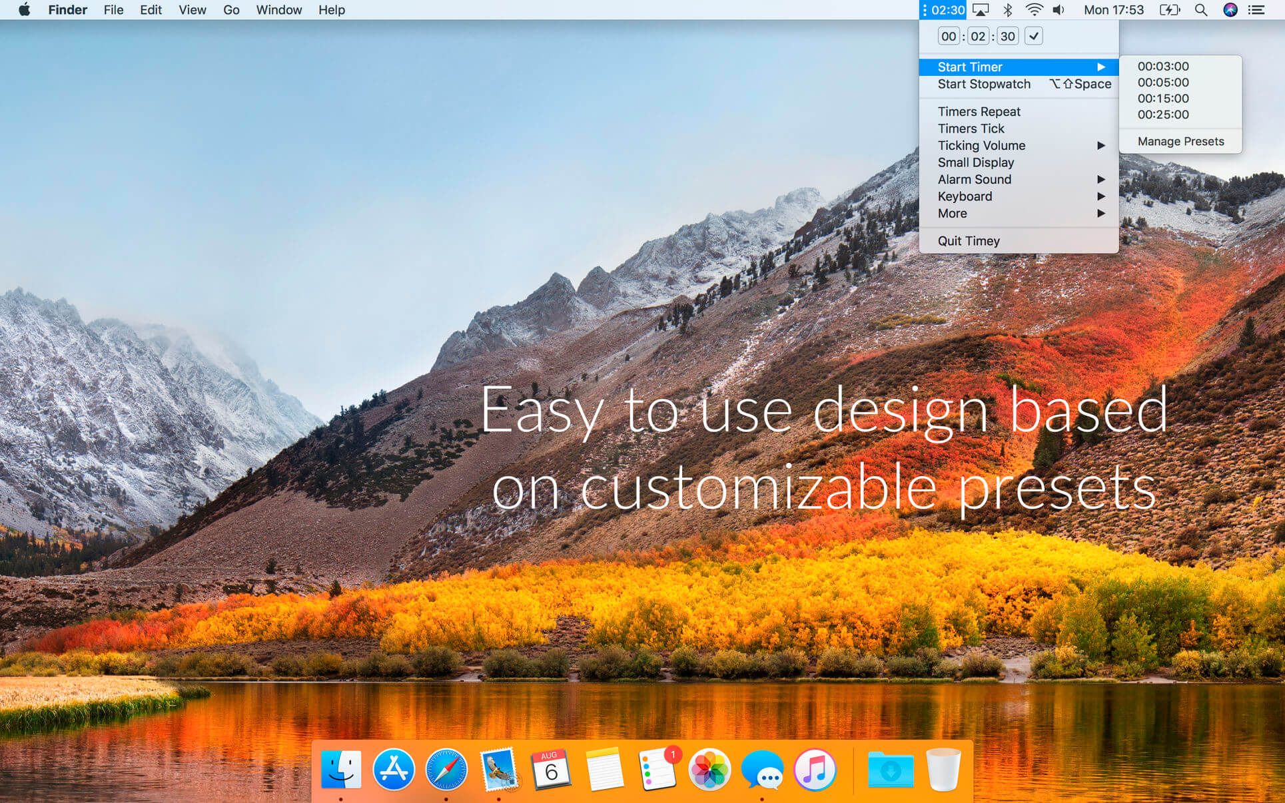Screen dimensions: 1285x803
Task: Click the Spotlight search magnifier icon
Action: [x=1200, y=10]
